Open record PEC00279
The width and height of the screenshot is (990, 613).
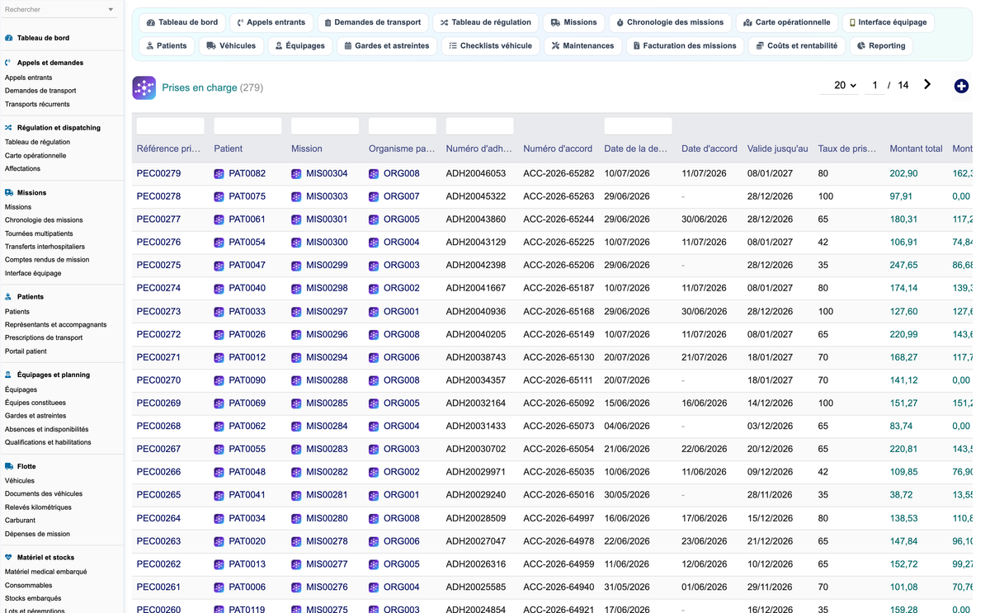pos(158,174)
